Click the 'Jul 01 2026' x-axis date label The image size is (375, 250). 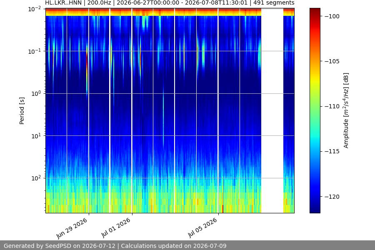tap(116, 228)
